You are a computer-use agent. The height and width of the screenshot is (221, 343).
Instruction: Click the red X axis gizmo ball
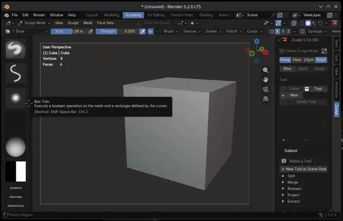click(x=266, y=52)
